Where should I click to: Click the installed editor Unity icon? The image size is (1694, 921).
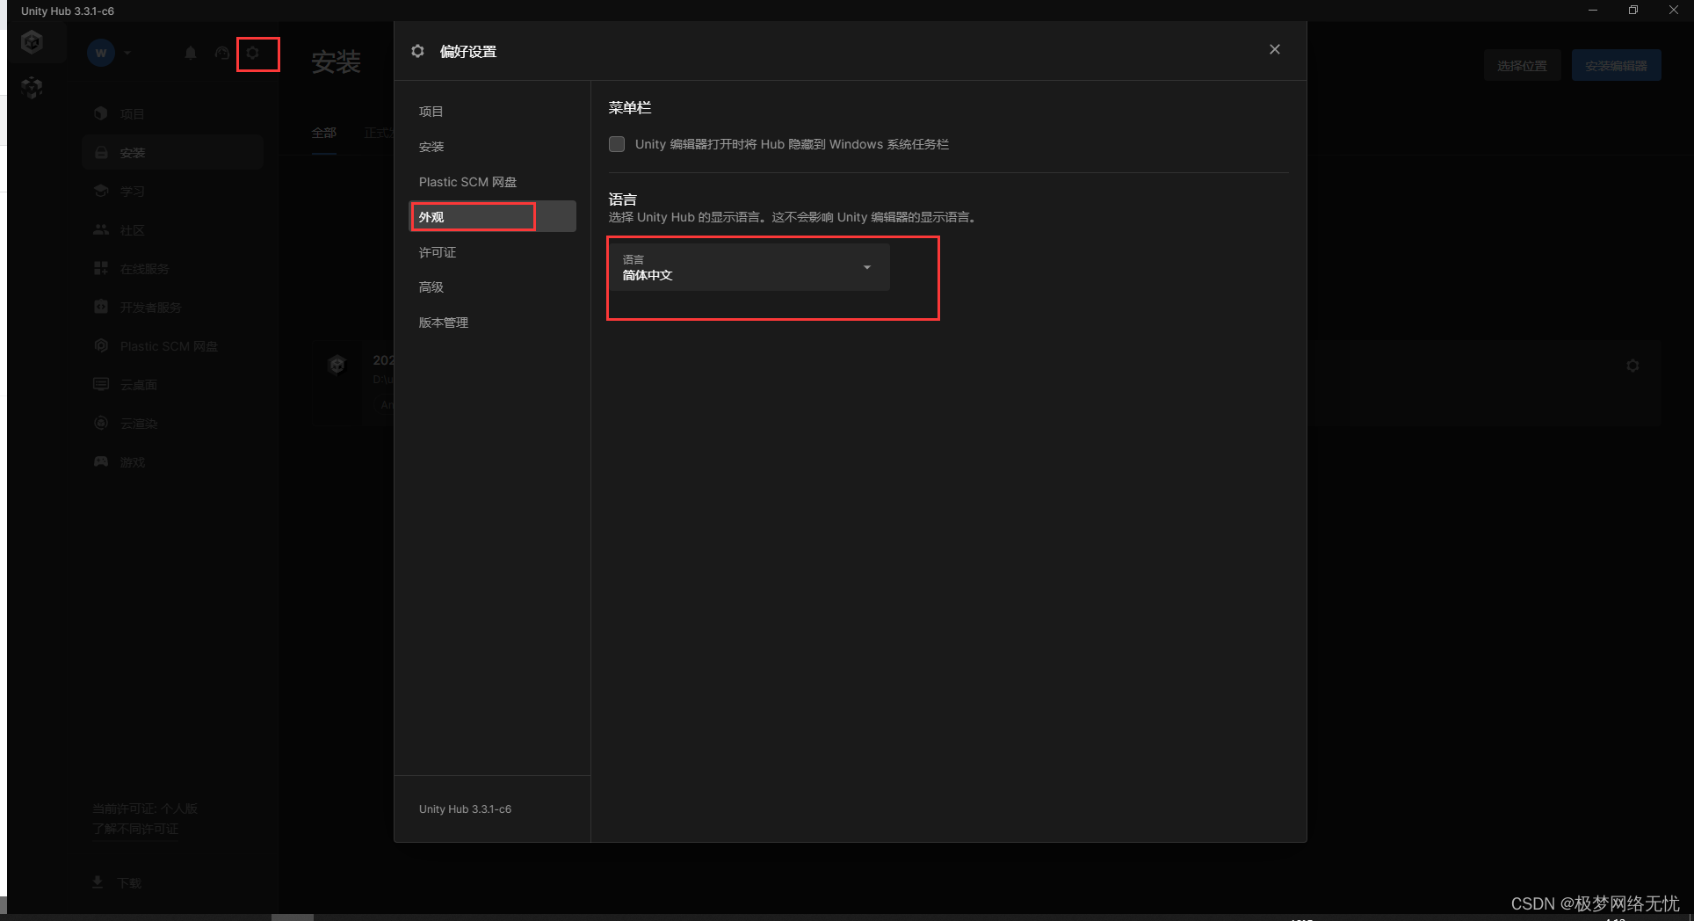(x=337, y=365)
